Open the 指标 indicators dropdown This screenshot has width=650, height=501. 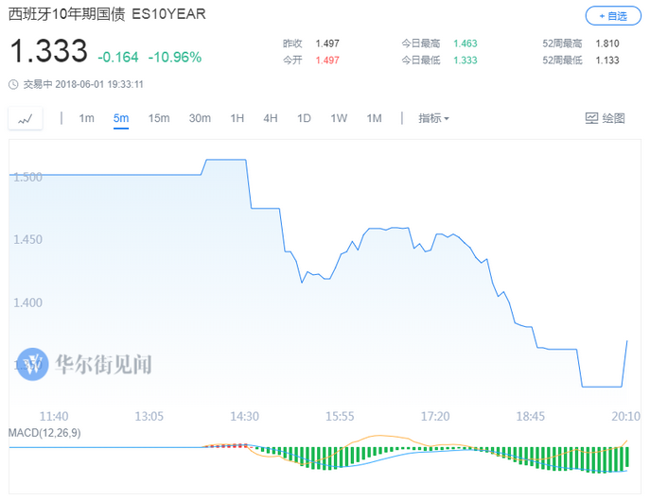coord(433,118)
